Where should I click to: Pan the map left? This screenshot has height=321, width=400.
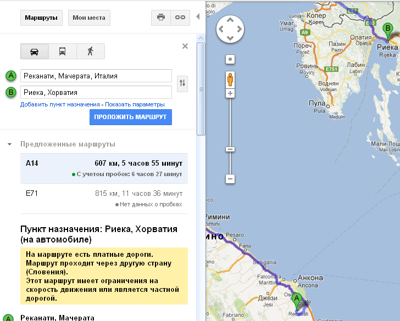pos(221,29)
